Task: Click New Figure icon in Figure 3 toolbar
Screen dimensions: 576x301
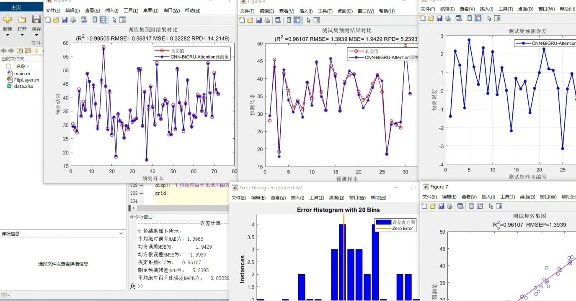Action: coord(48,20)
